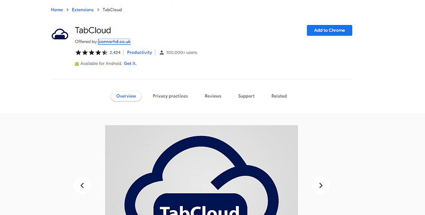This screenshot has width=425, height=215.
Task: Switch to the Privacy practices tab
Action: (x=170, y=96)
